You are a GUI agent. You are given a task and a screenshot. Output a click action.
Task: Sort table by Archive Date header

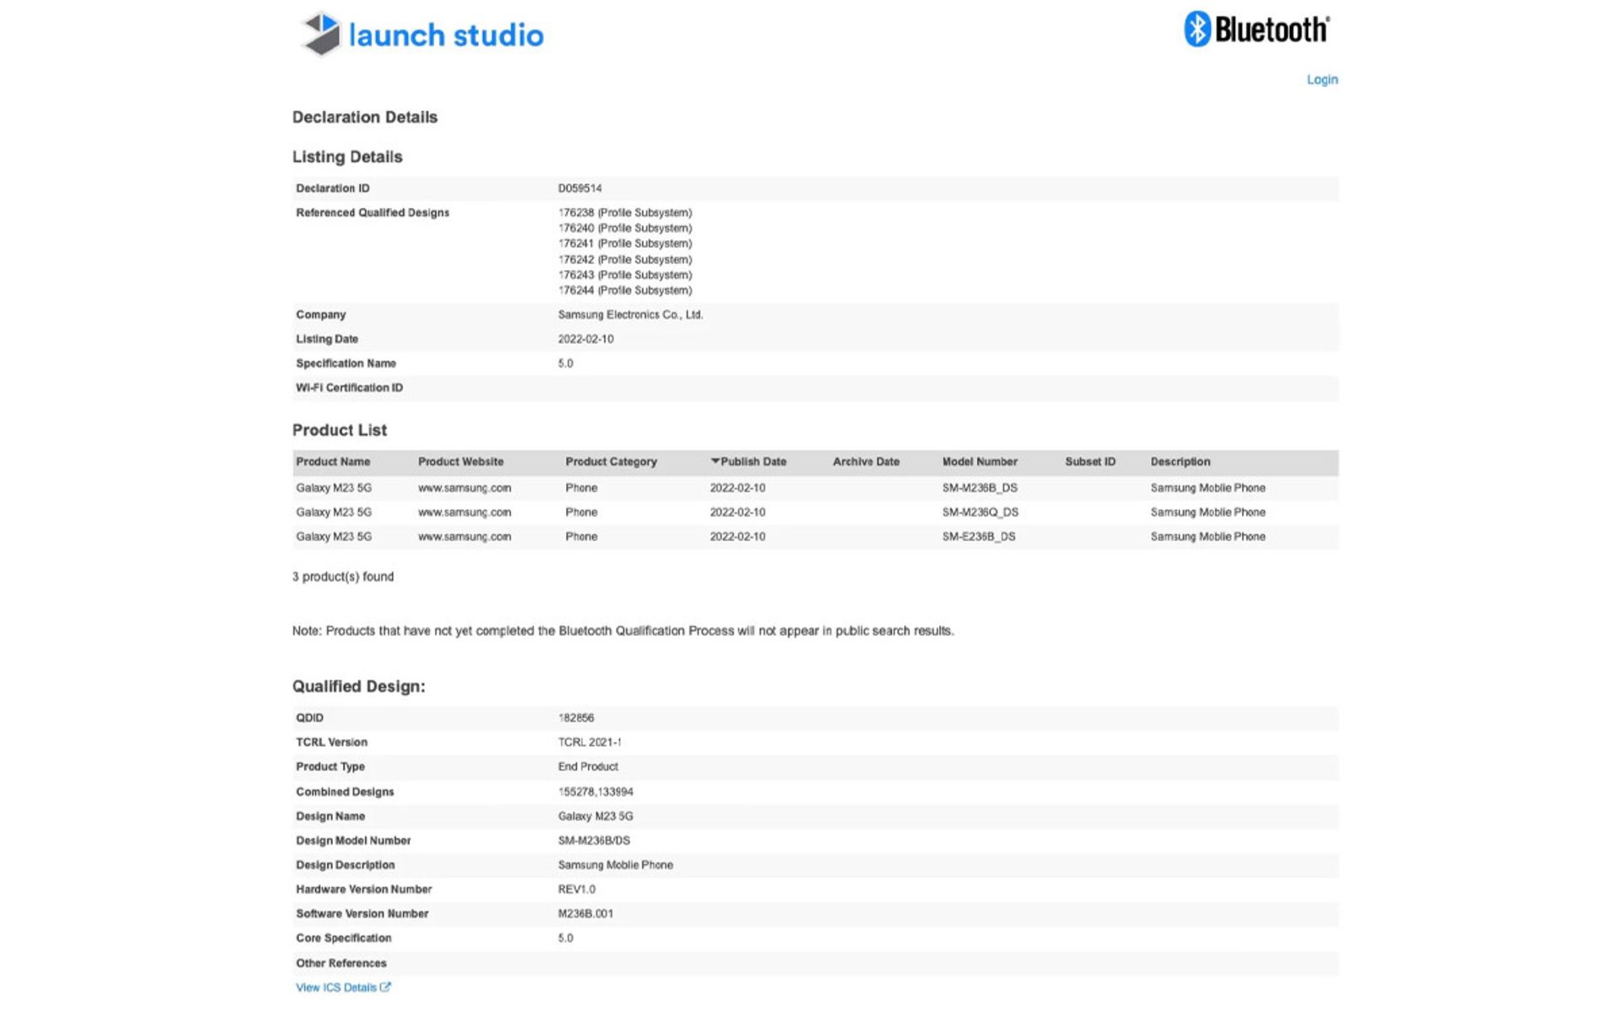point(866,461)
